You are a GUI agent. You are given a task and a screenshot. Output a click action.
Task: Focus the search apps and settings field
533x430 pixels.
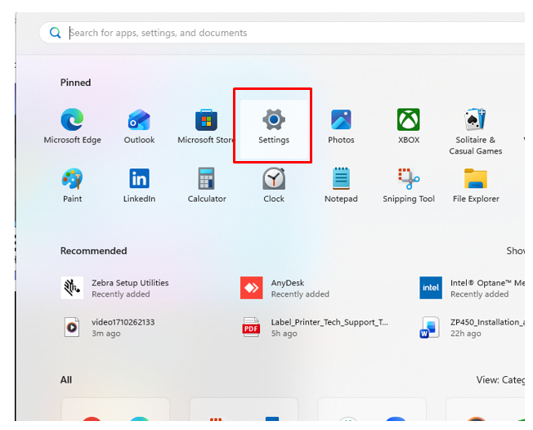coord(282,33)
